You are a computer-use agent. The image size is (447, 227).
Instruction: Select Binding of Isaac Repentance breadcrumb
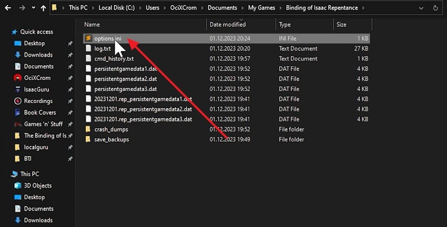click(x=322, y=8)
